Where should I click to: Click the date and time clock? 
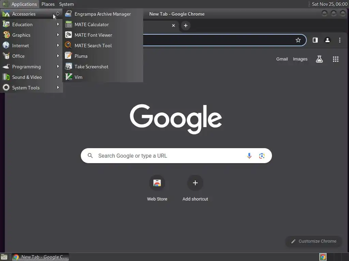(x=330, y=4)
